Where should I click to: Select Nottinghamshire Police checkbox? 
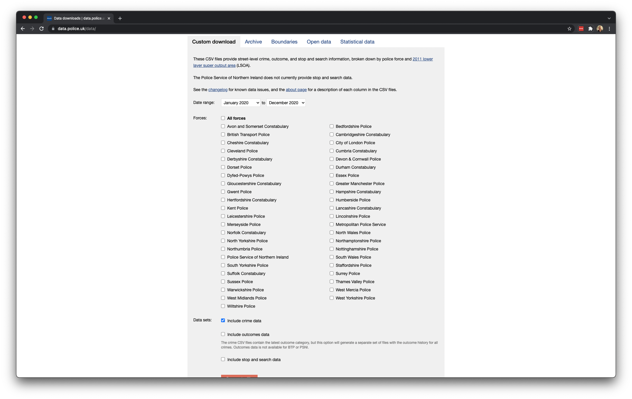pyautogui.click(x=331, y=249)
